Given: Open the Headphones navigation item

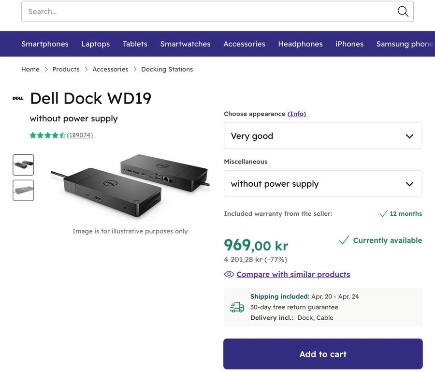Looking at the screenshot, I should tap(300, 44).
